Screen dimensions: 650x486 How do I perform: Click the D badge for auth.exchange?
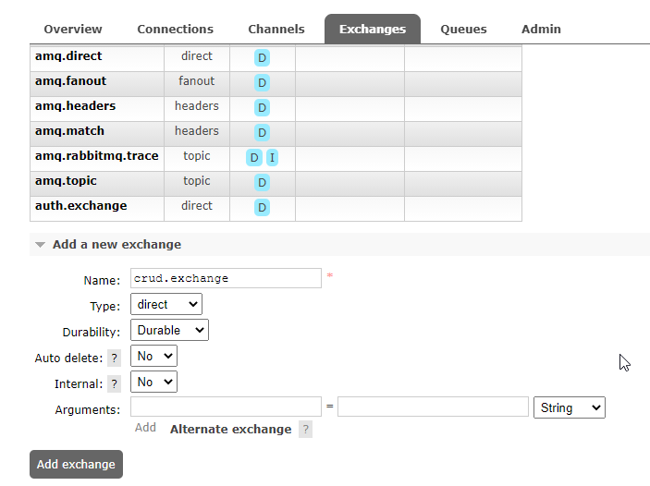coord(263,208)
